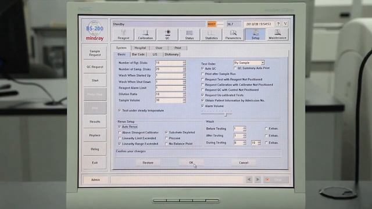Toggle Substrate Depleted checkbox
Viewport: 372px width, 209px height.
(x=166, y=132)
